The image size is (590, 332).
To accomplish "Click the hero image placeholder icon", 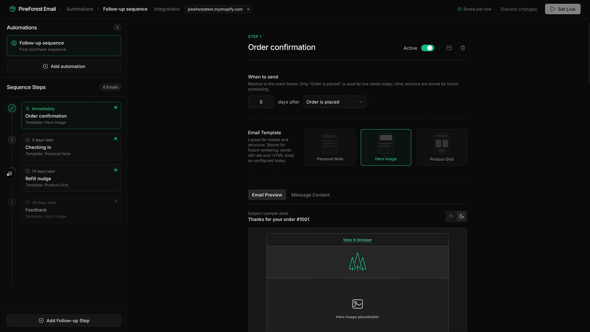I will click(x=357, y=304).
